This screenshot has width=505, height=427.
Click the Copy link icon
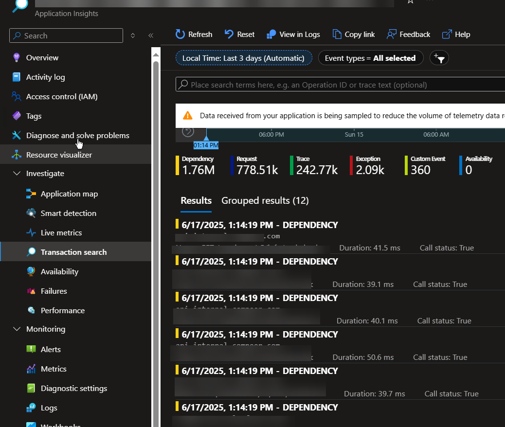(337, 34)
